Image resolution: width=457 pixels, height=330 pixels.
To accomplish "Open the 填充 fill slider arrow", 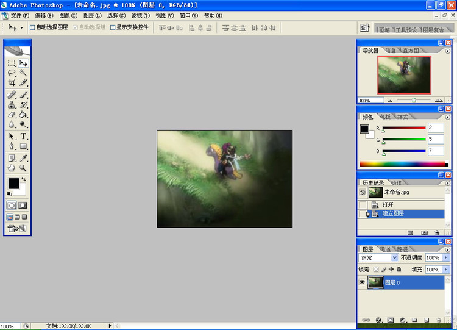I will click(446, 270).
